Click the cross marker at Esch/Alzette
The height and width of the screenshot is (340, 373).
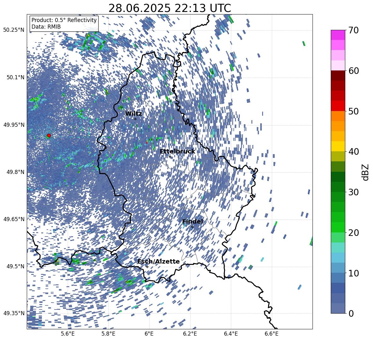[147, 267]
